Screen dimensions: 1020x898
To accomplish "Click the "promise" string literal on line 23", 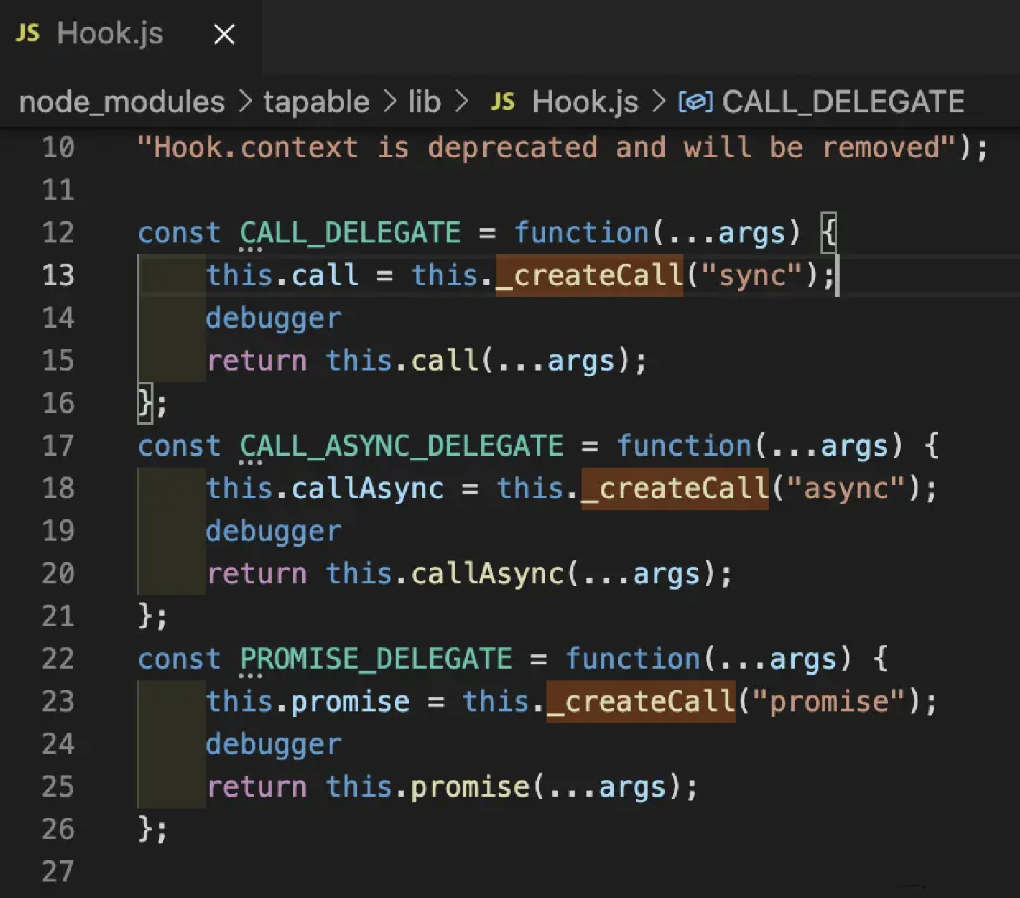I will point(828,701).
